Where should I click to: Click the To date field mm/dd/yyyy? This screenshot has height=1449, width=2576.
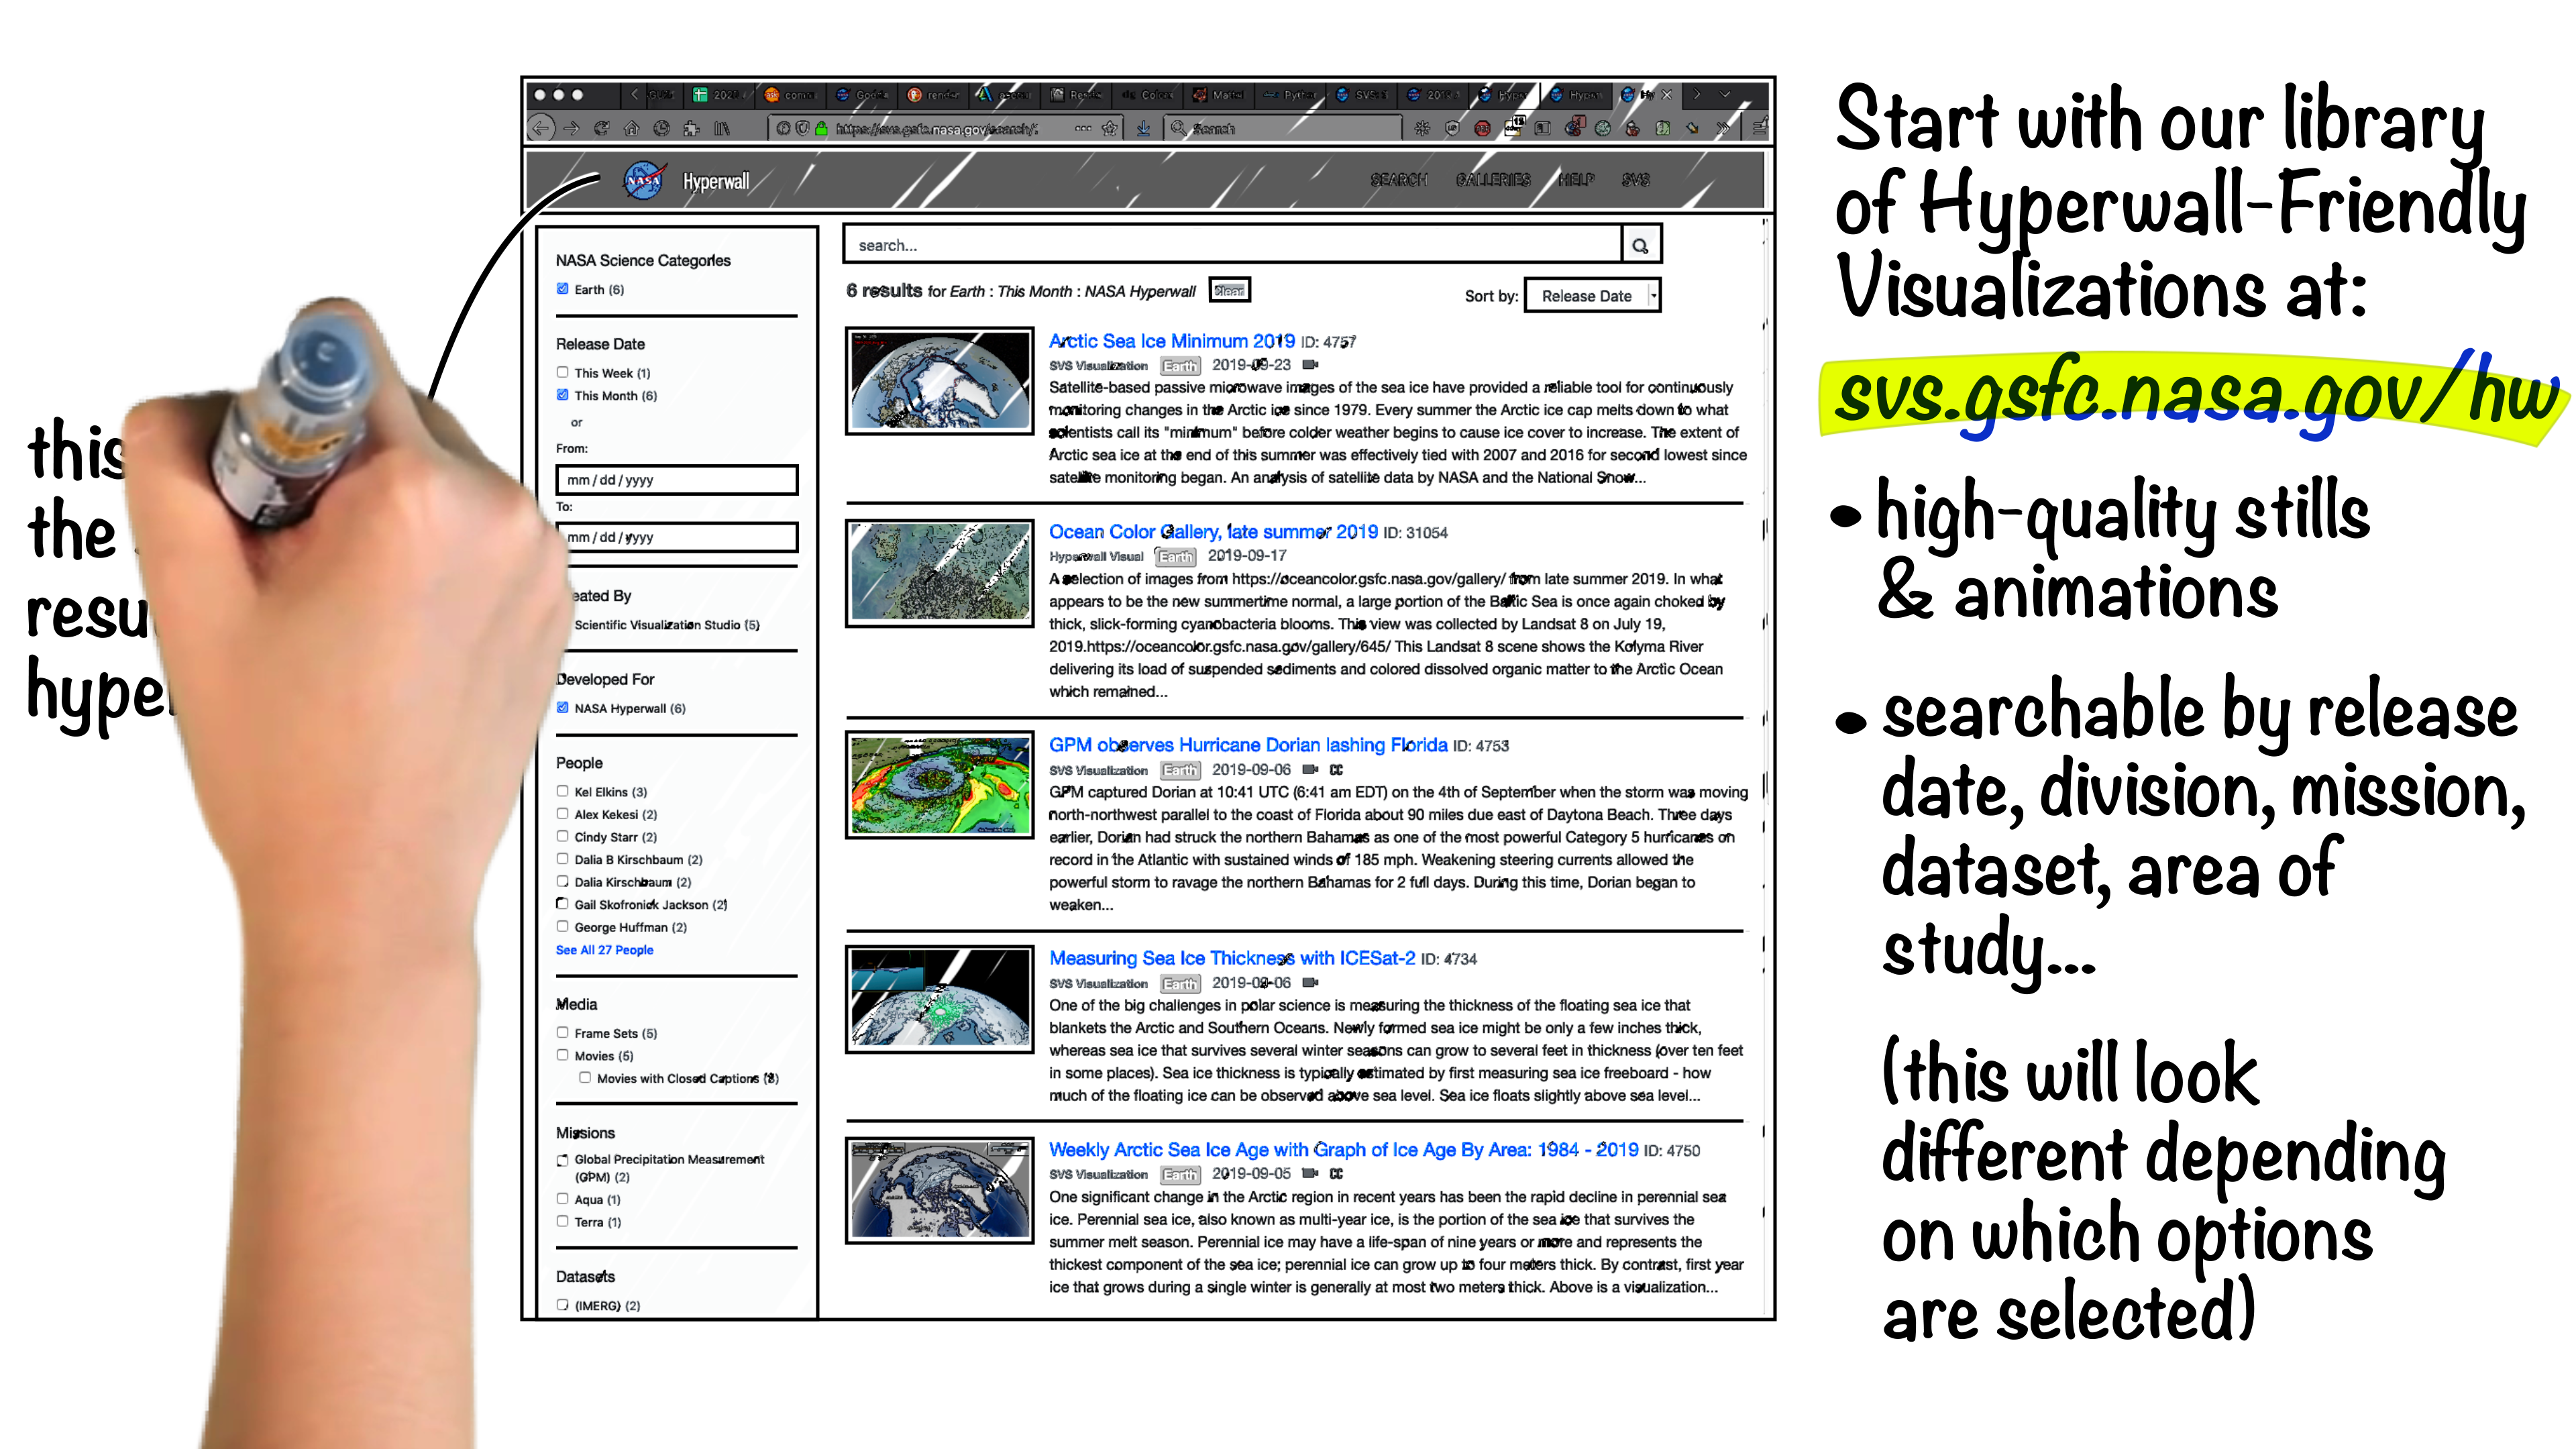coord(677,537)
